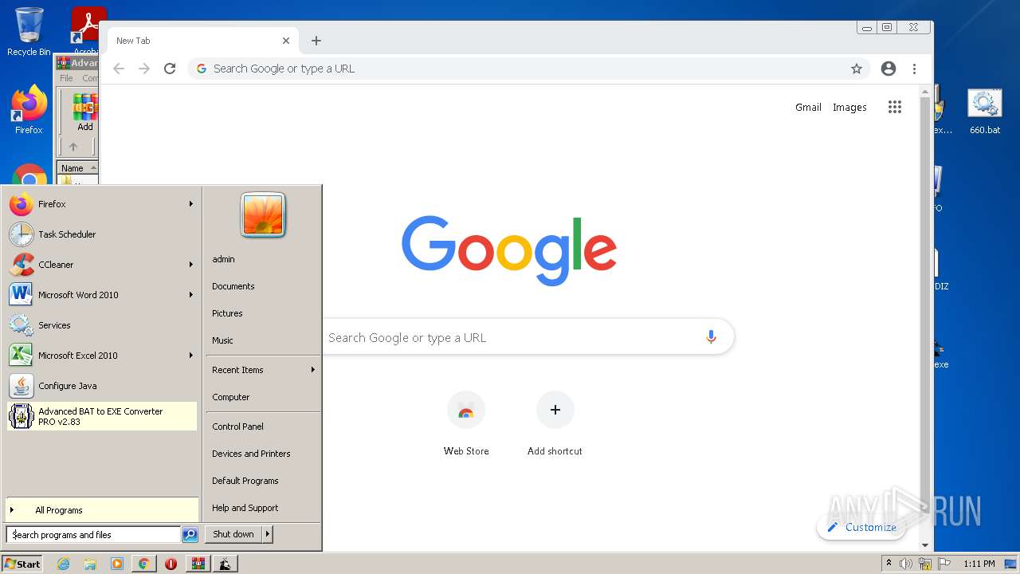Screen dimensions: 1020x574
Task: Open Configure Java
Action: coord(101,386)
